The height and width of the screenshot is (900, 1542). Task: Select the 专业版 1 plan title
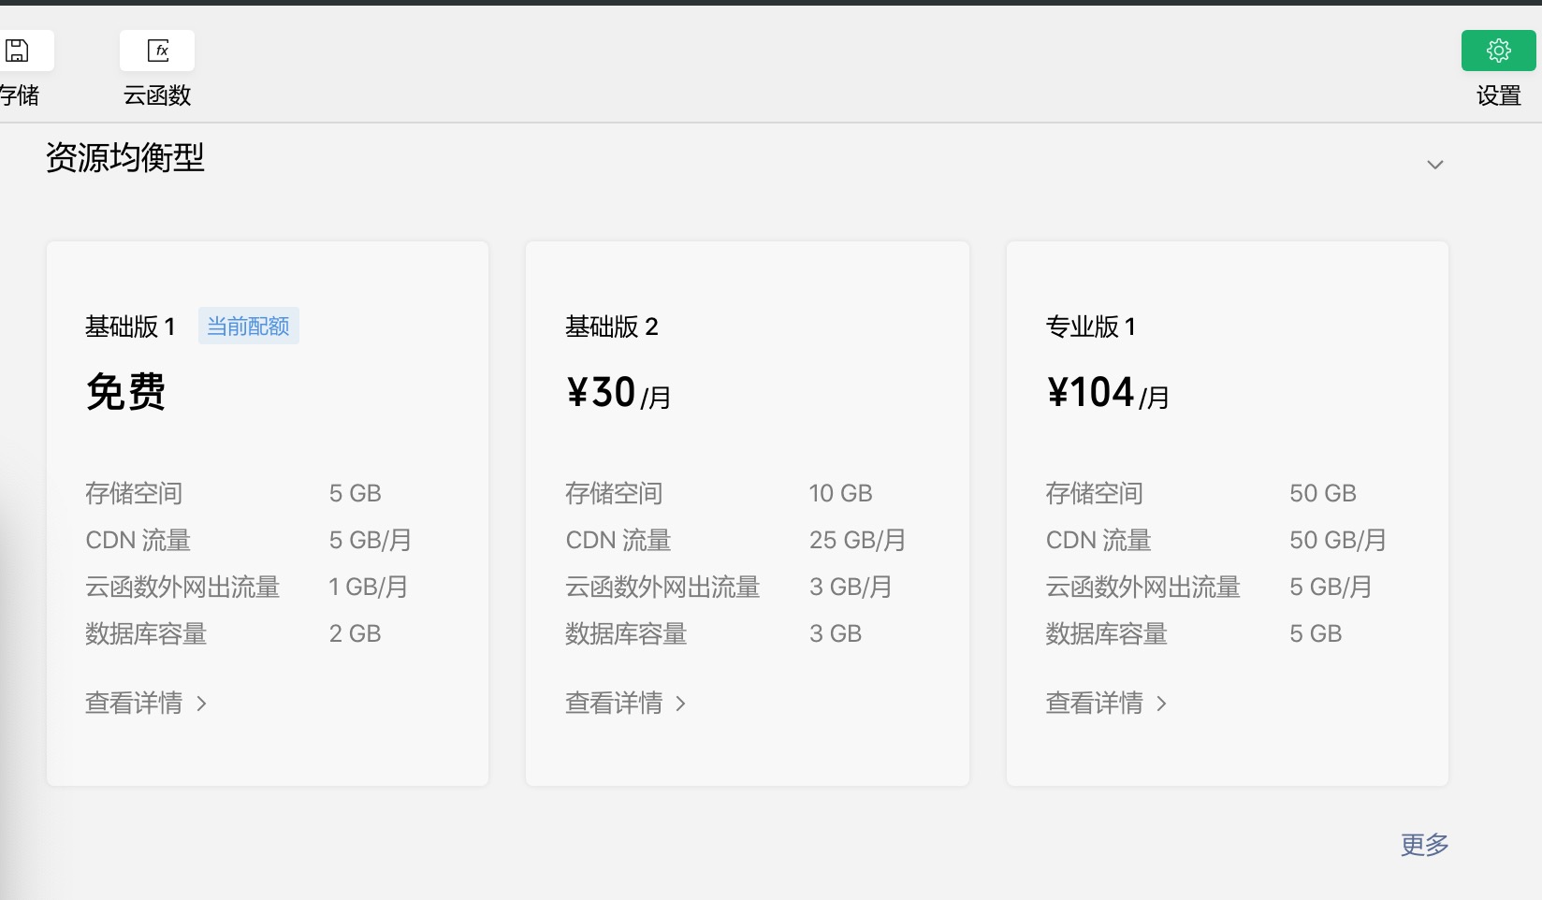click(1091, 327)
